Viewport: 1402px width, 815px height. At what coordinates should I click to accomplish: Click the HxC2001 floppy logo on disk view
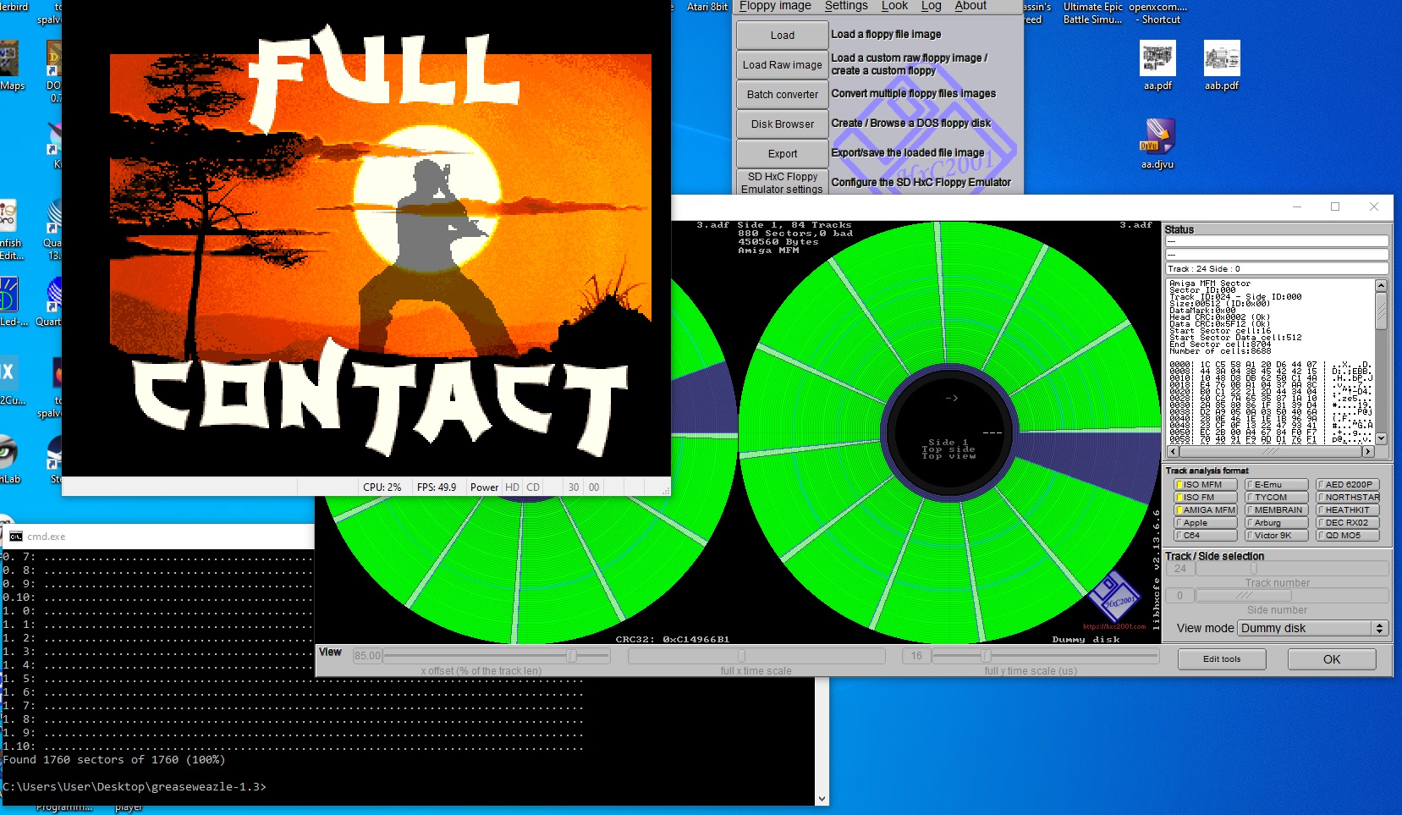tap(1114, 596)
